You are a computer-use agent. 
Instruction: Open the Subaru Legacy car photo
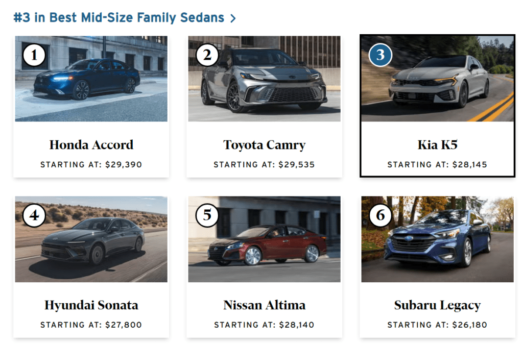[437, 239]
